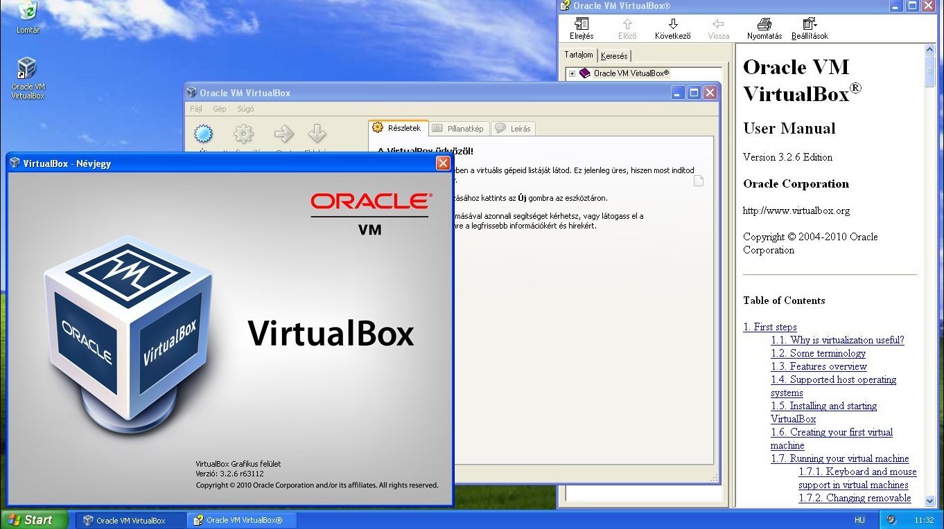Screen dimensions: 944x529
Task: Open the Konfigurálás settings gear icon
Action: pos(243,134)
